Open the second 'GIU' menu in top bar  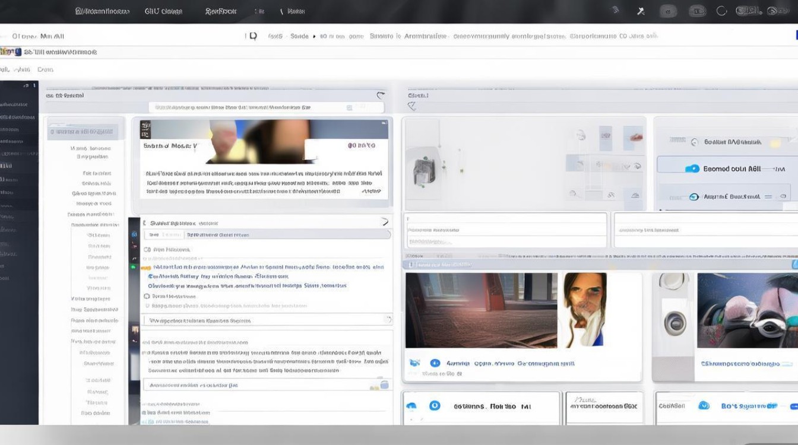(163, 11)
